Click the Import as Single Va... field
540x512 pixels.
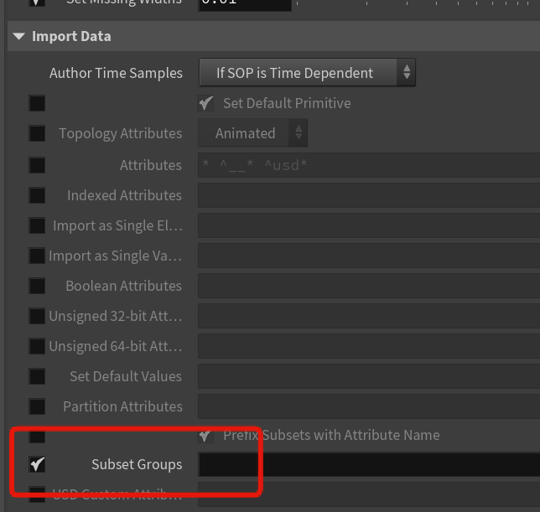[369, 256]
